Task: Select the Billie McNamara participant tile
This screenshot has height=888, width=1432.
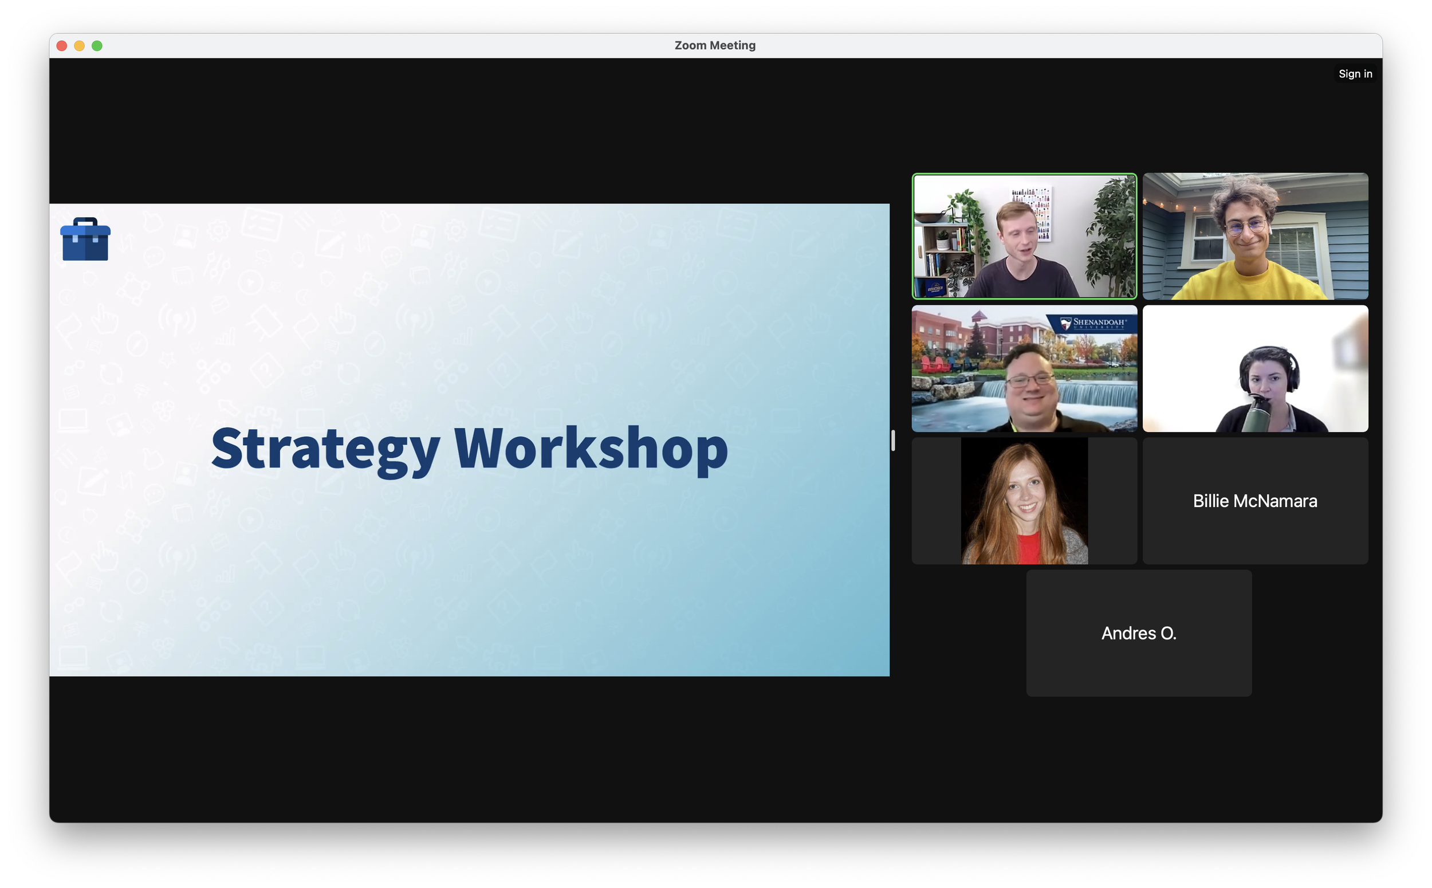Action: click(1254, 501)
